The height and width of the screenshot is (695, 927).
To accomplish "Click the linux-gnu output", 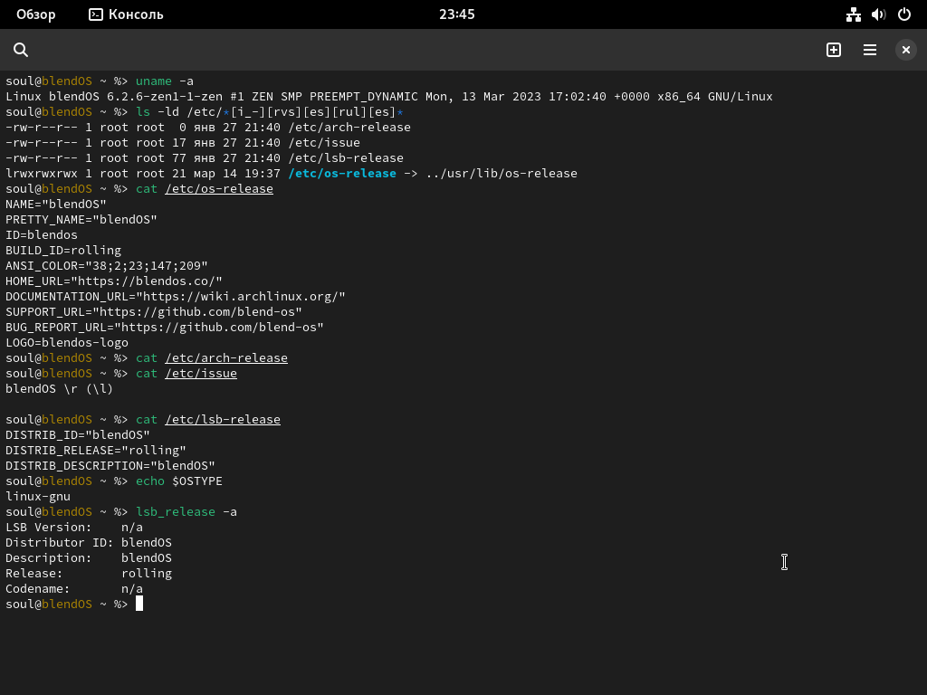I will tap(38, 496).
